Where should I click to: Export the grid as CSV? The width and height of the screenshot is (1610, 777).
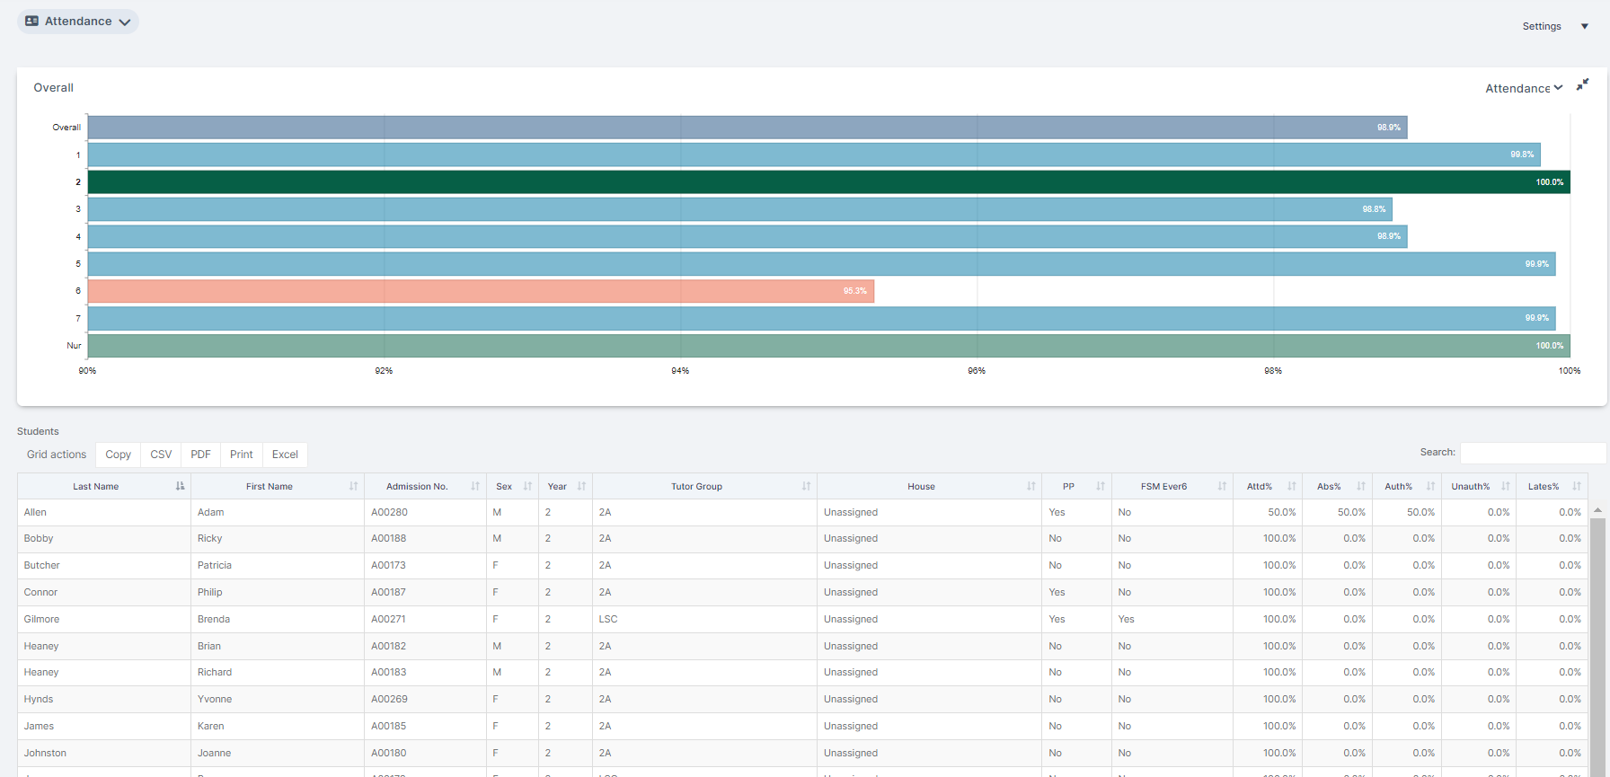pyautogui.click(x=161, y=455)
